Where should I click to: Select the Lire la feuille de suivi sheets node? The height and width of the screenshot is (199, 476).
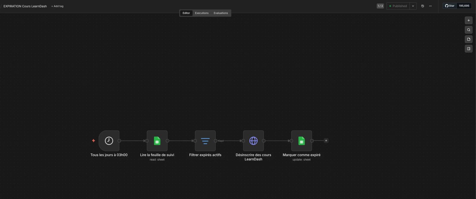pos(157,141)
